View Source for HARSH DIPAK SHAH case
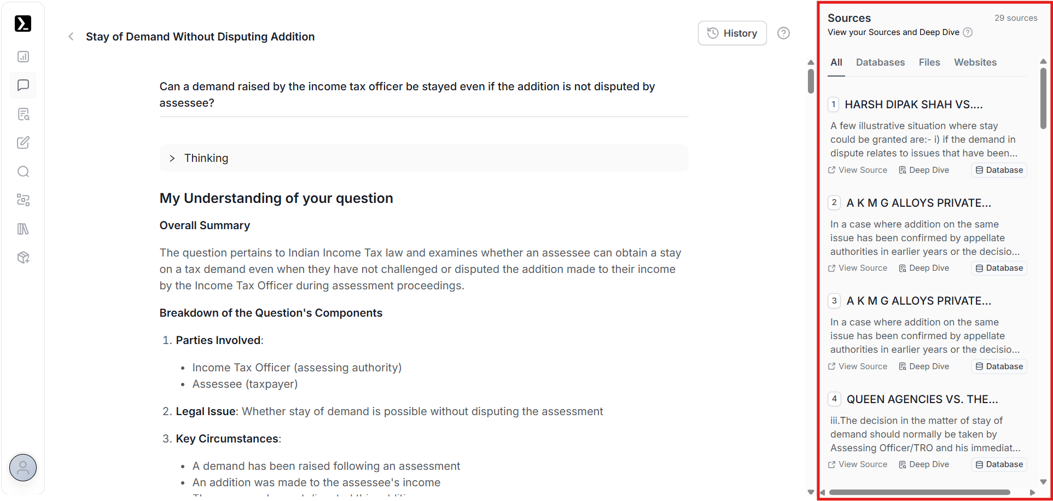Screen dimensions: 1053x501 858,170
